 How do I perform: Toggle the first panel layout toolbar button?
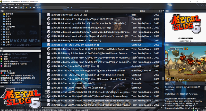click(x=3, y=8)
